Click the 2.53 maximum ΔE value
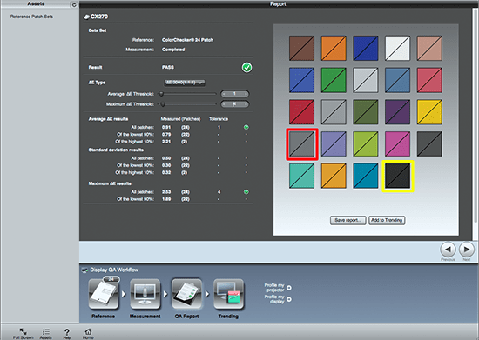 coord(166,192)
